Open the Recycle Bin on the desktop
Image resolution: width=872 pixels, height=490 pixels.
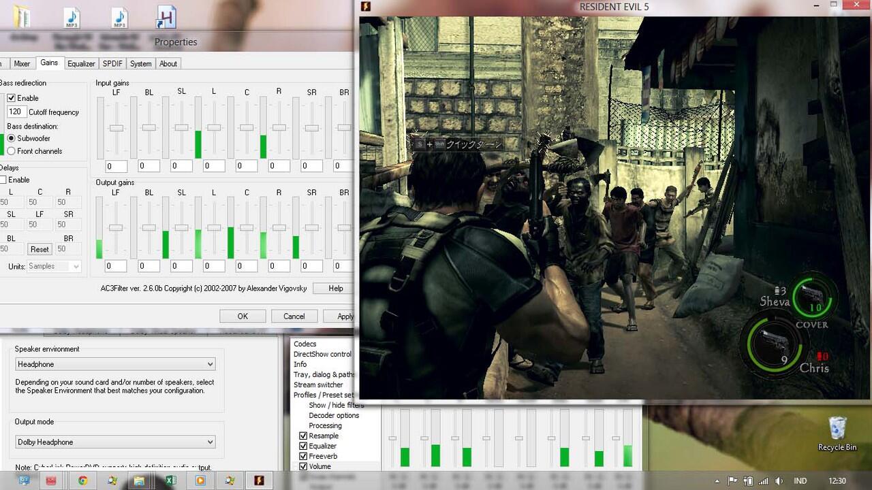pos(837,434)
